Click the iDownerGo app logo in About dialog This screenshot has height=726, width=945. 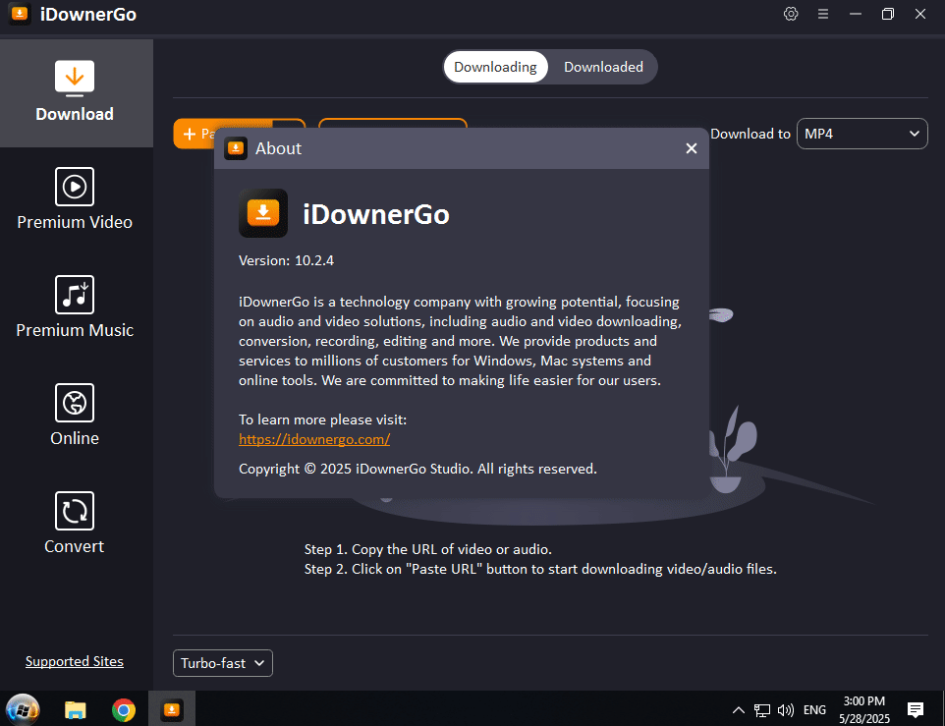click(x=262, y=213)
